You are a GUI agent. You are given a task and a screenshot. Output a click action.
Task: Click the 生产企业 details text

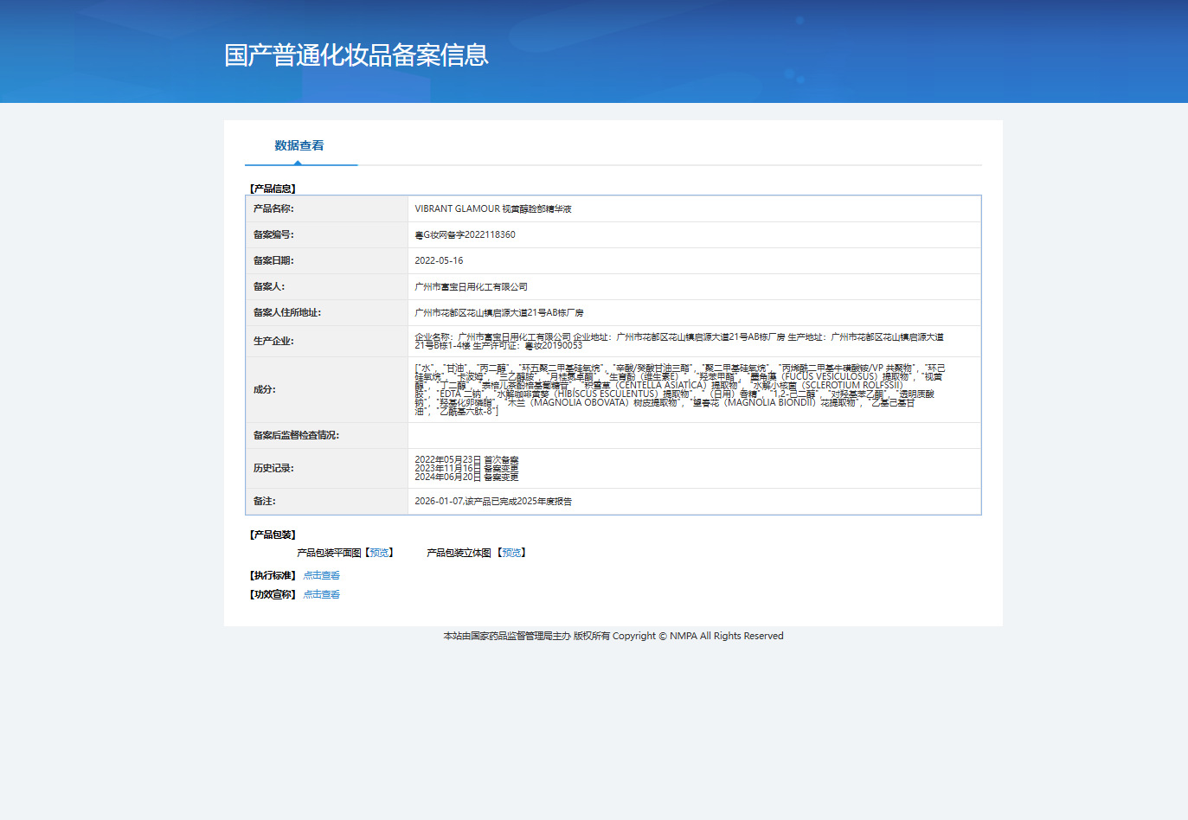tap(679, 341)
